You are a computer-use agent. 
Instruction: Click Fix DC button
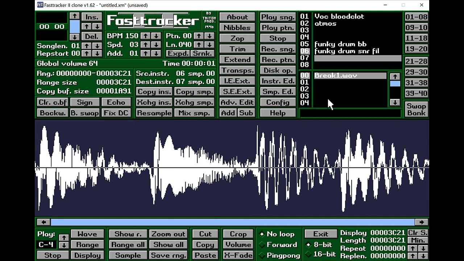(116, 113)
